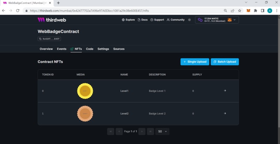Open the tab search chevron
The image size is (280, 144).
tap(246, 2)
